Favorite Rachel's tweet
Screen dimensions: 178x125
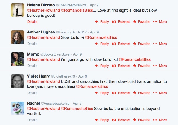(x=141, y=120)
